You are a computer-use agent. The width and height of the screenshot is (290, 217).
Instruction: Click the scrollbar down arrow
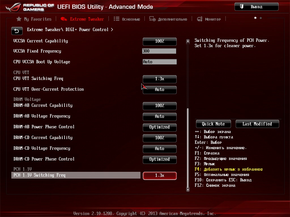pyautogui.click(x=187, y=190)
